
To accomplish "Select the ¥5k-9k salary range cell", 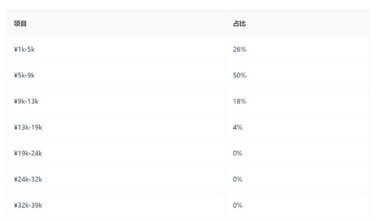I will click(25, 75).
